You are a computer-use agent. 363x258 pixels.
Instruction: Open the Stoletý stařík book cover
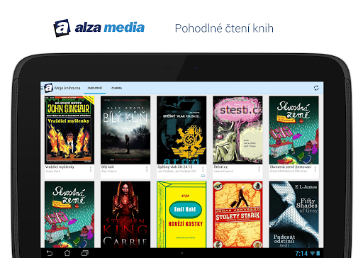(238, 215)
